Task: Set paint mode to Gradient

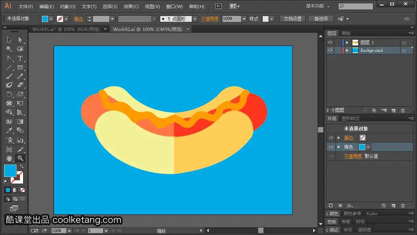Action: (x=15, y=190)
